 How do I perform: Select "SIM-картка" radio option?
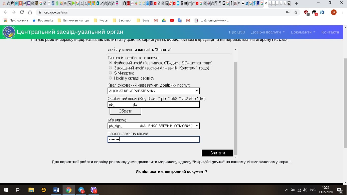(110, 73)
